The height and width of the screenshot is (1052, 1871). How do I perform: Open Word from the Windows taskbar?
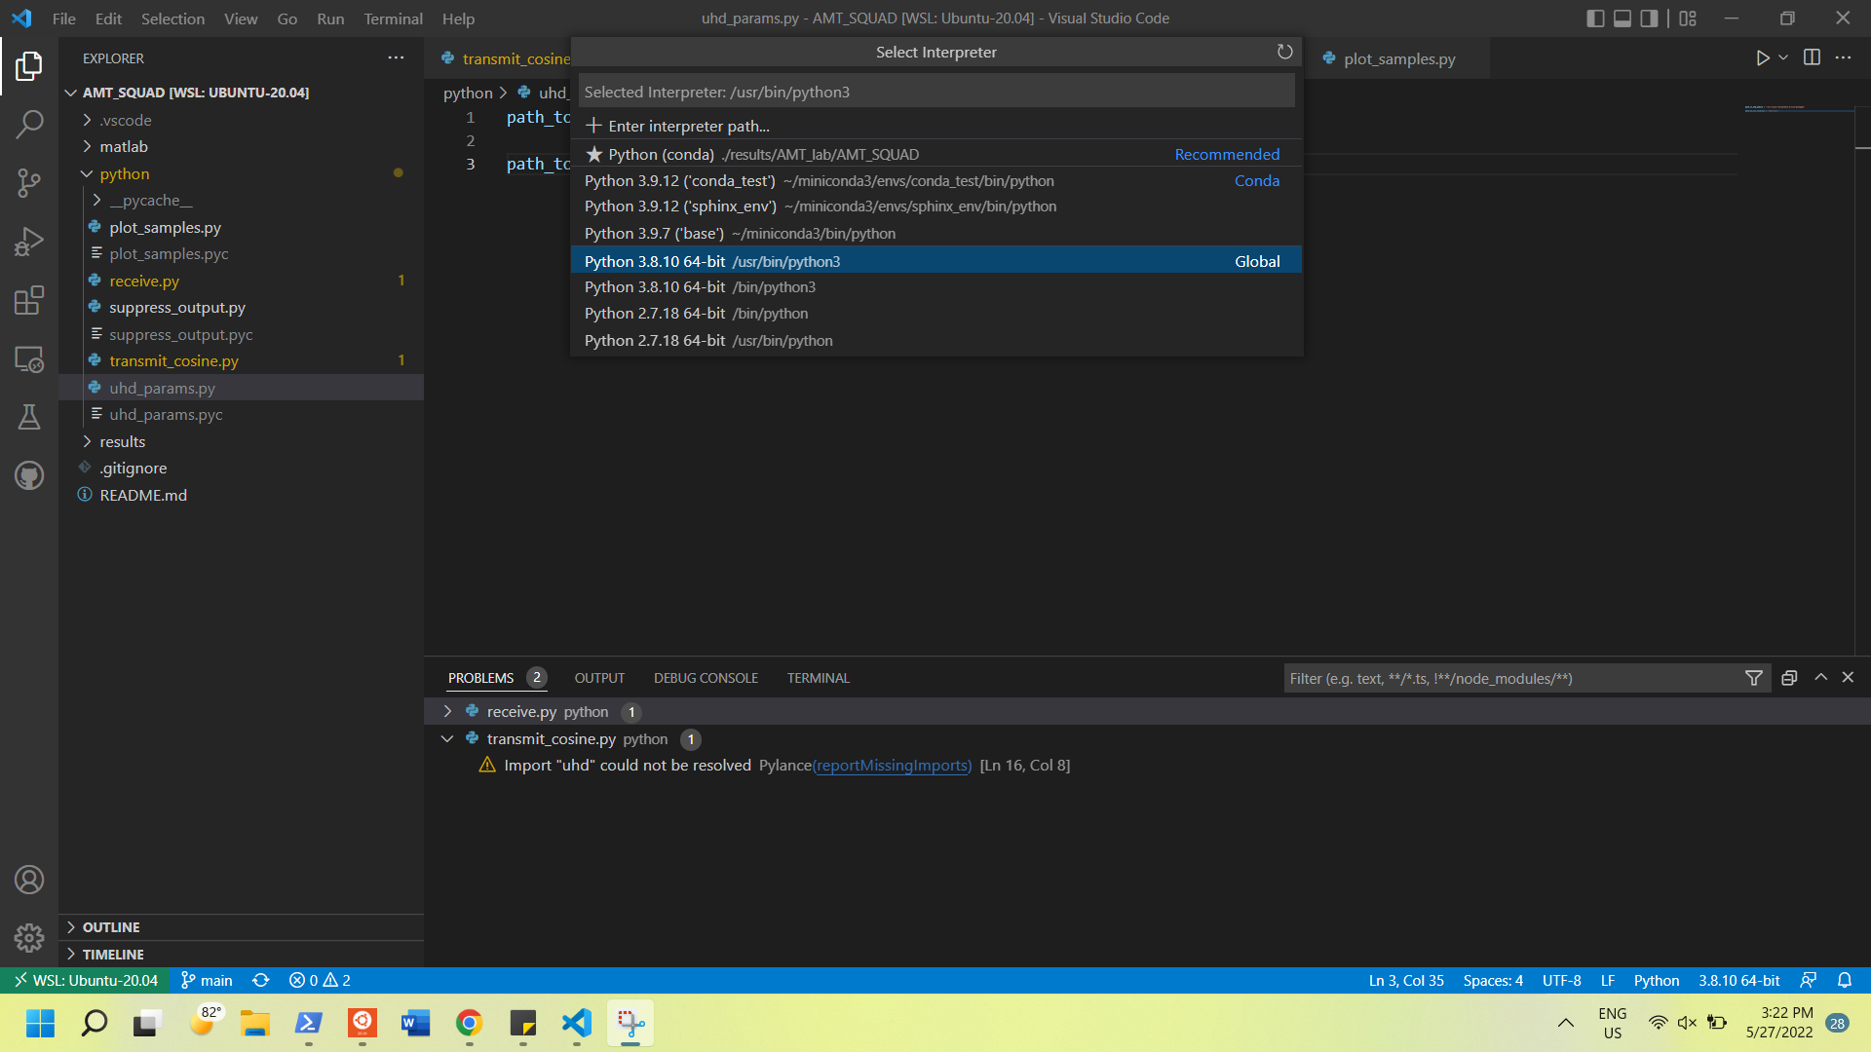click(x=415, y=1023)
